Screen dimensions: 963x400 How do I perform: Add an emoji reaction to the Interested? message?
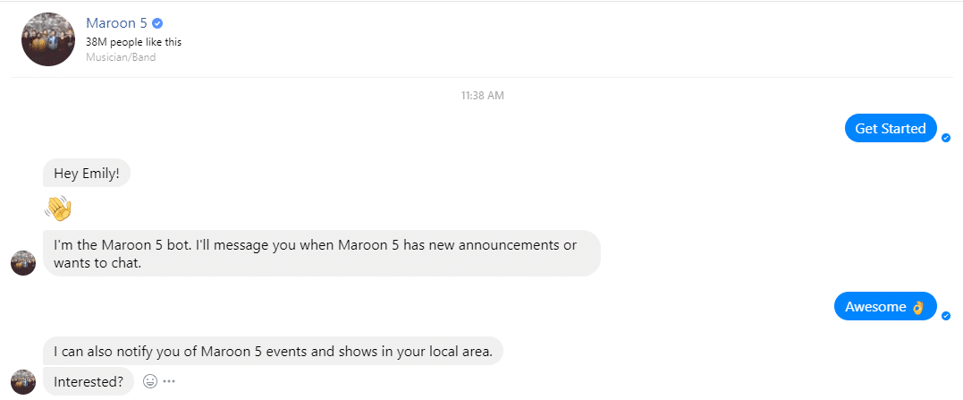[x=150, y=381]
